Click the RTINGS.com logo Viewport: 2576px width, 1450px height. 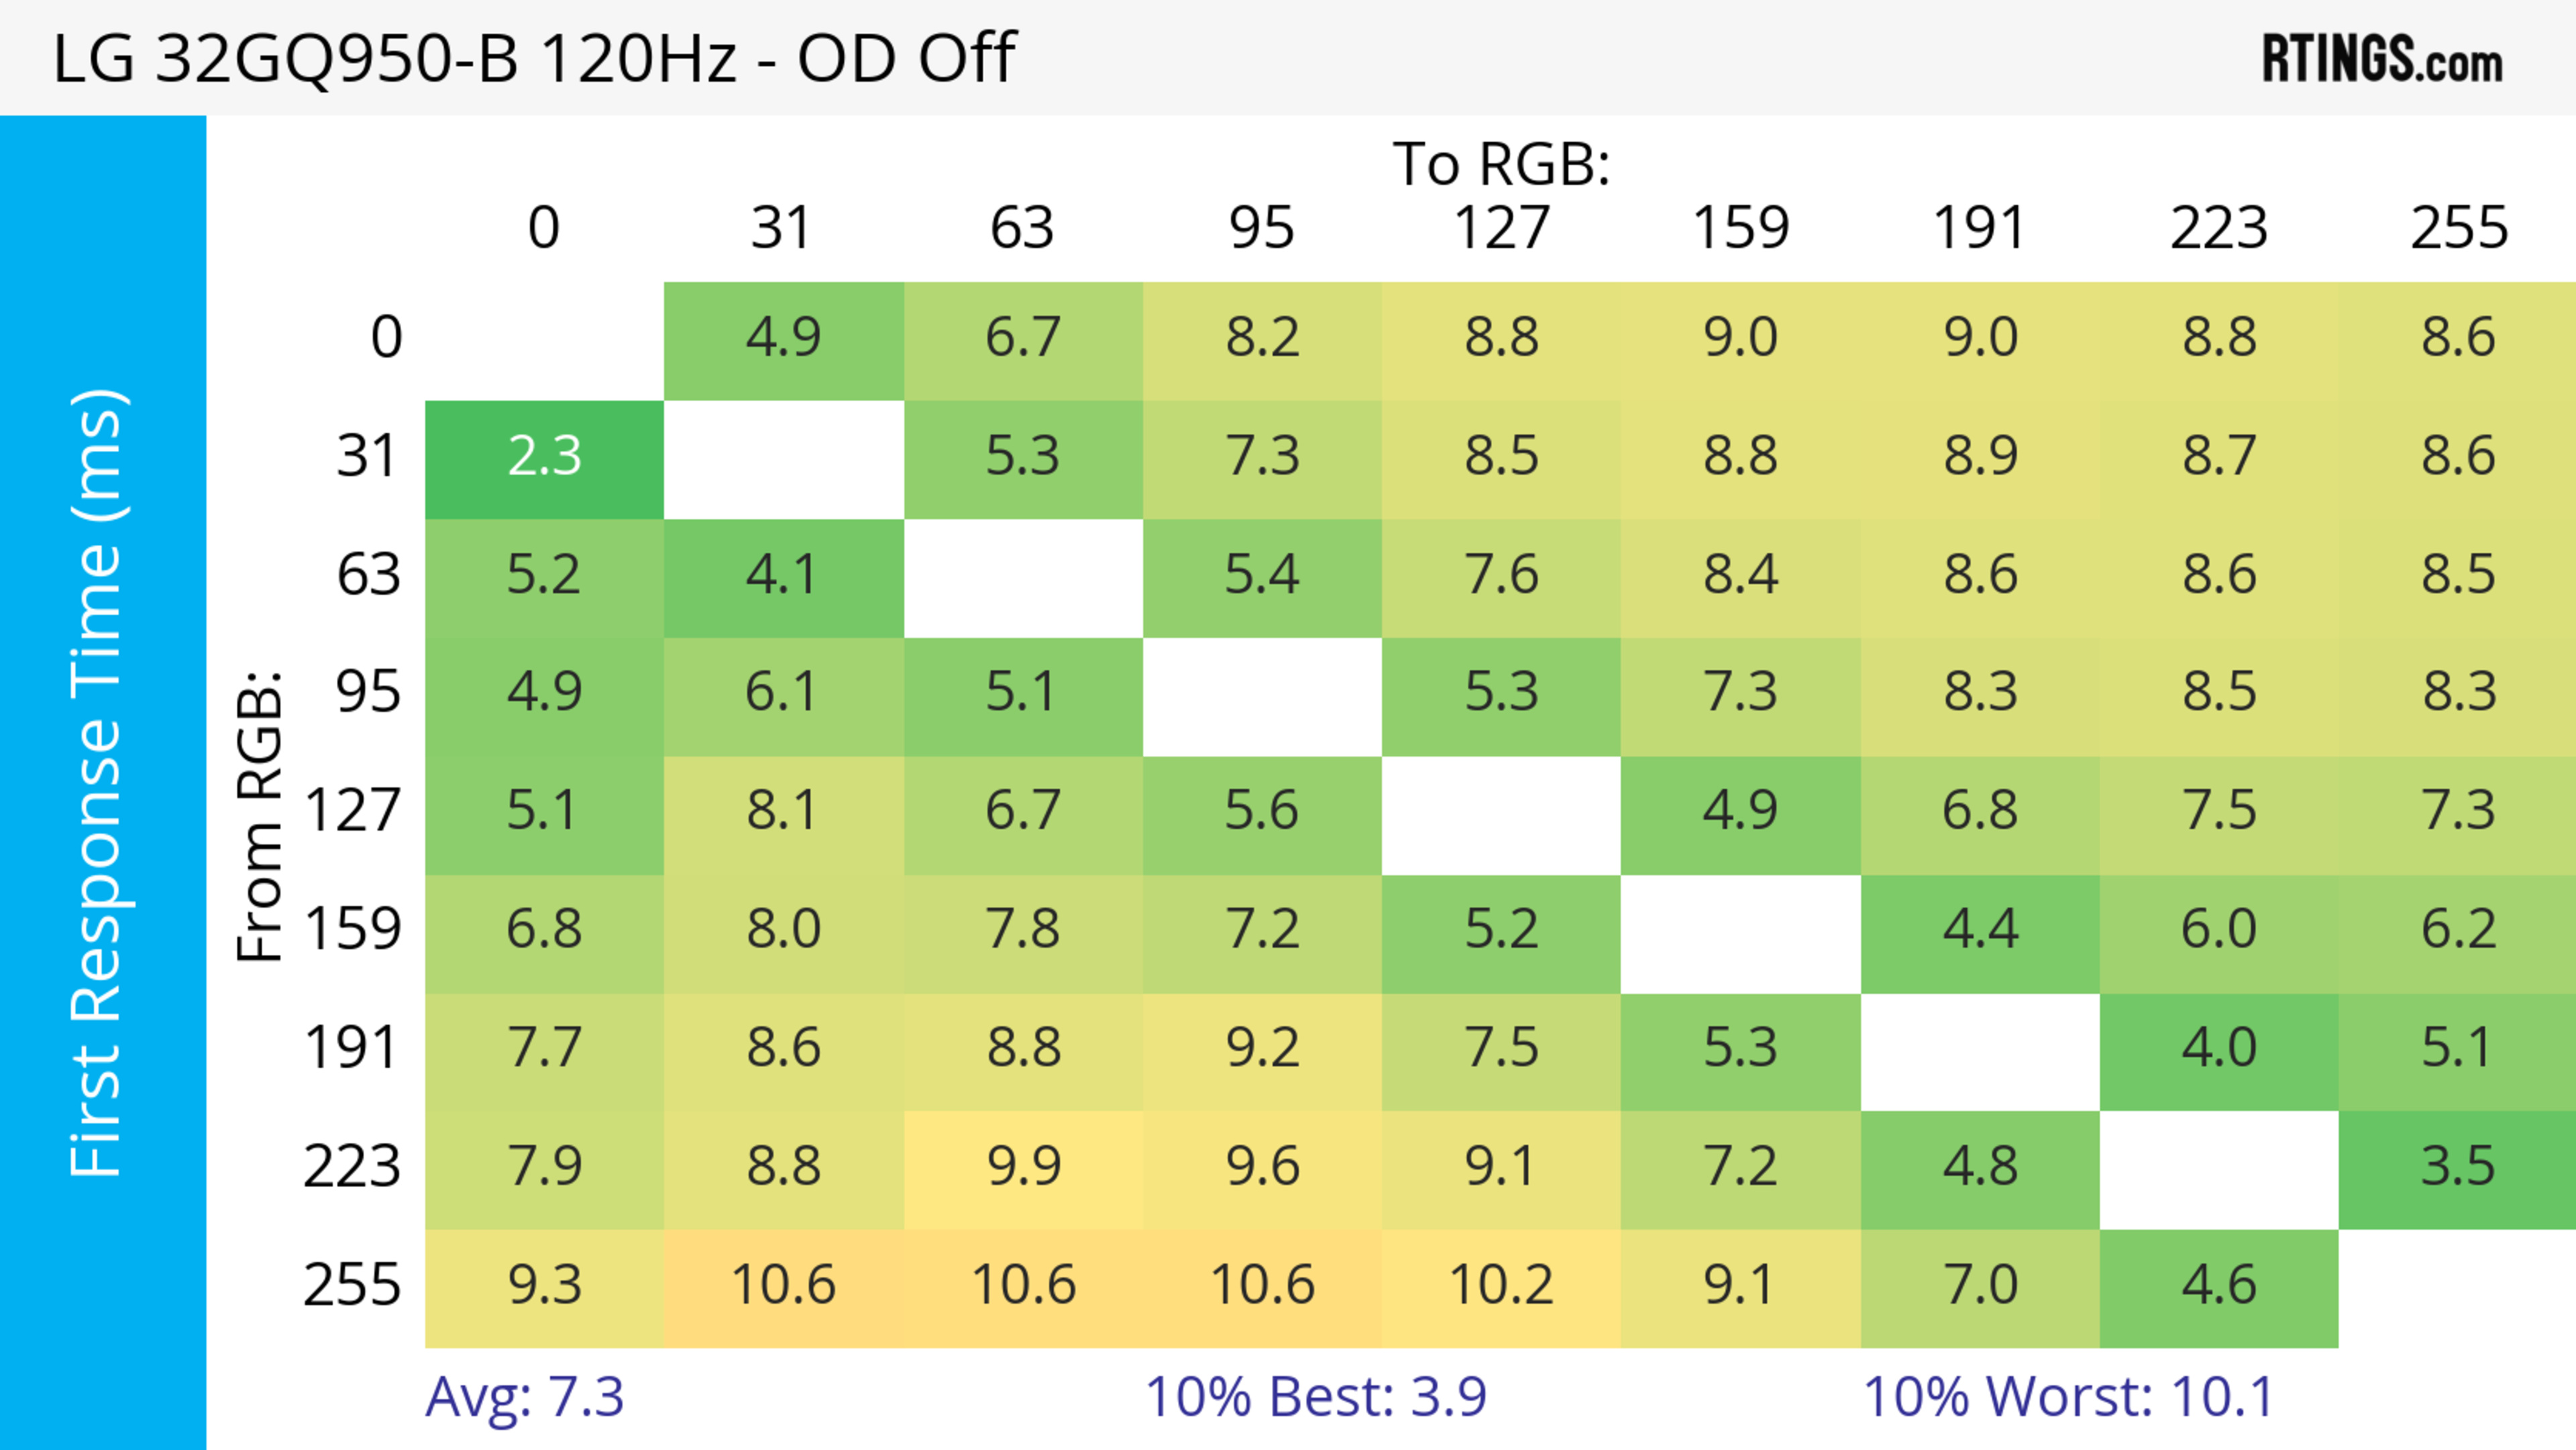point(2381,59)
